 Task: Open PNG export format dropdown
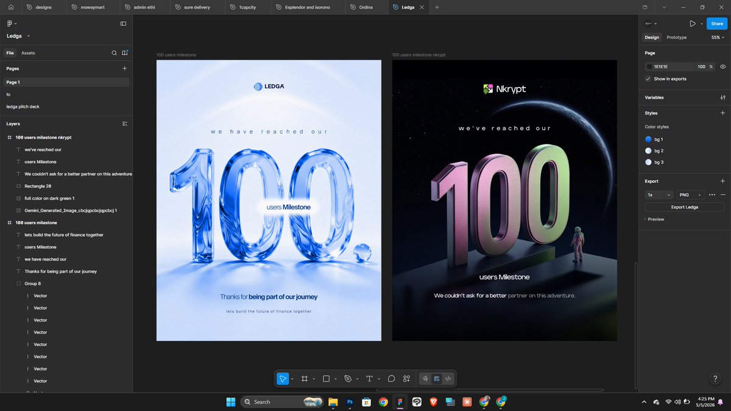coord(690,195)
